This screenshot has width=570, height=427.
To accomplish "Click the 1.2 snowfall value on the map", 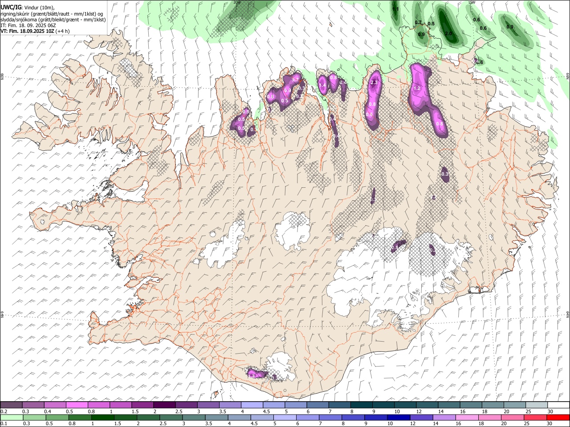I will 417,89.
